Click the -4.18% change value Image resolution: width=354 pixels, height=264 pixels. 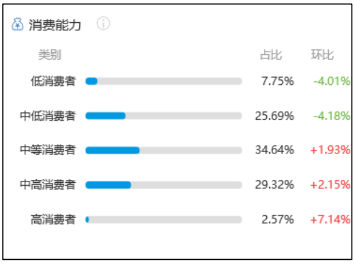pos(332,116)
